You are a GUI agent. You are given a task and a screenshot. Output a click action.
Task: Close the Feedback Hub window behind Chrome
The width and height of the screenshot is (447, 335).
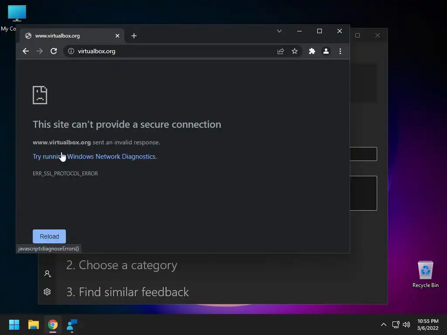point(378,35)
